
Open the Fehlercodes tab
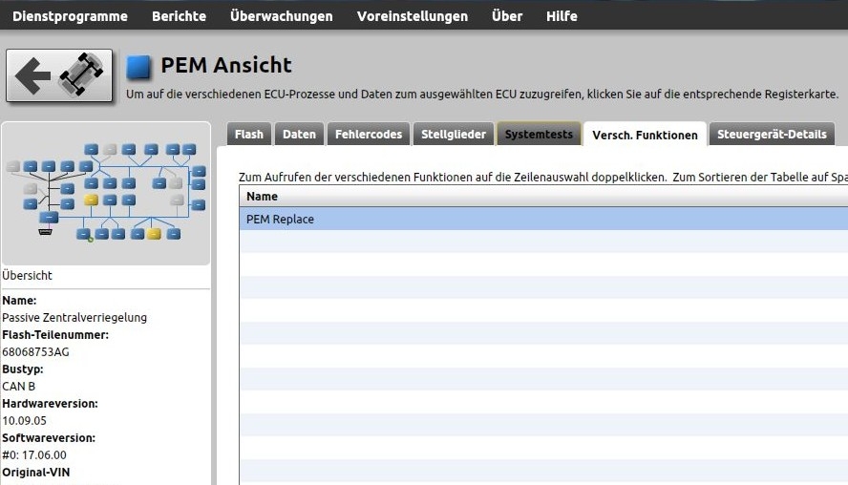pyautogui.click(x=369, y=134)
